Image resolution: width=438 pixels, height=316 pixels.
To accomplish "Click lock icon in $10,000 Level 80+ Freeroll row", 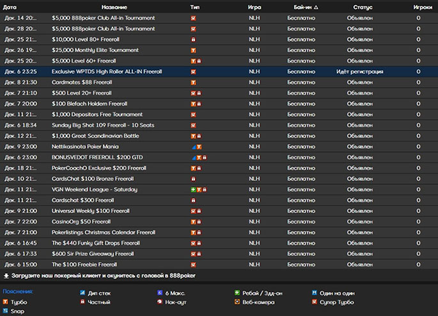I will click(x=193, y=40).
